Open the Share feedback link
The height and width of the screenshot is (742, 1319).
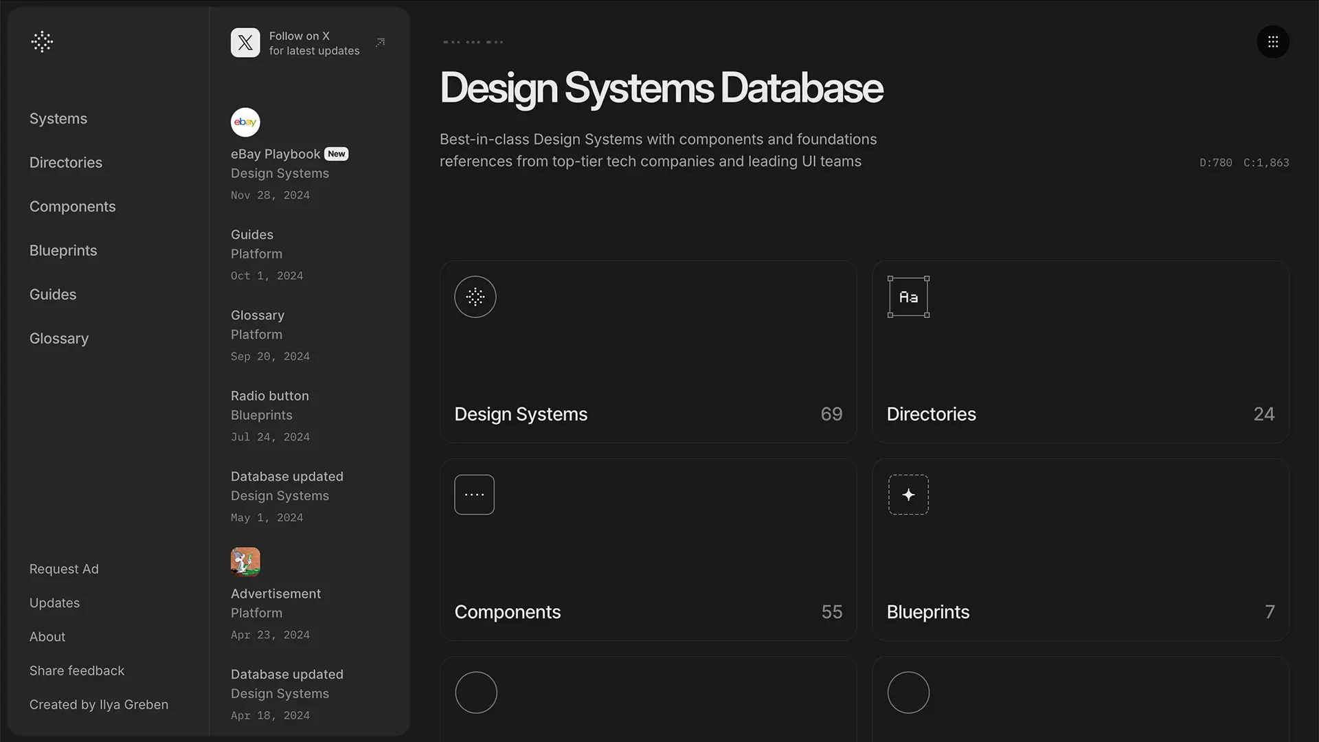[77, 671]
